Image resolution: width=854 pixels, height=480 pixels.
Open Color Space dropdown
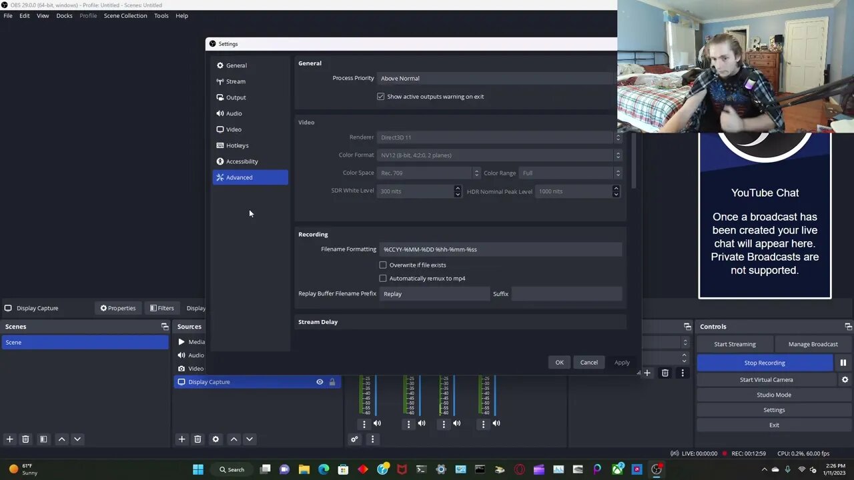click(x=428, y=173)
